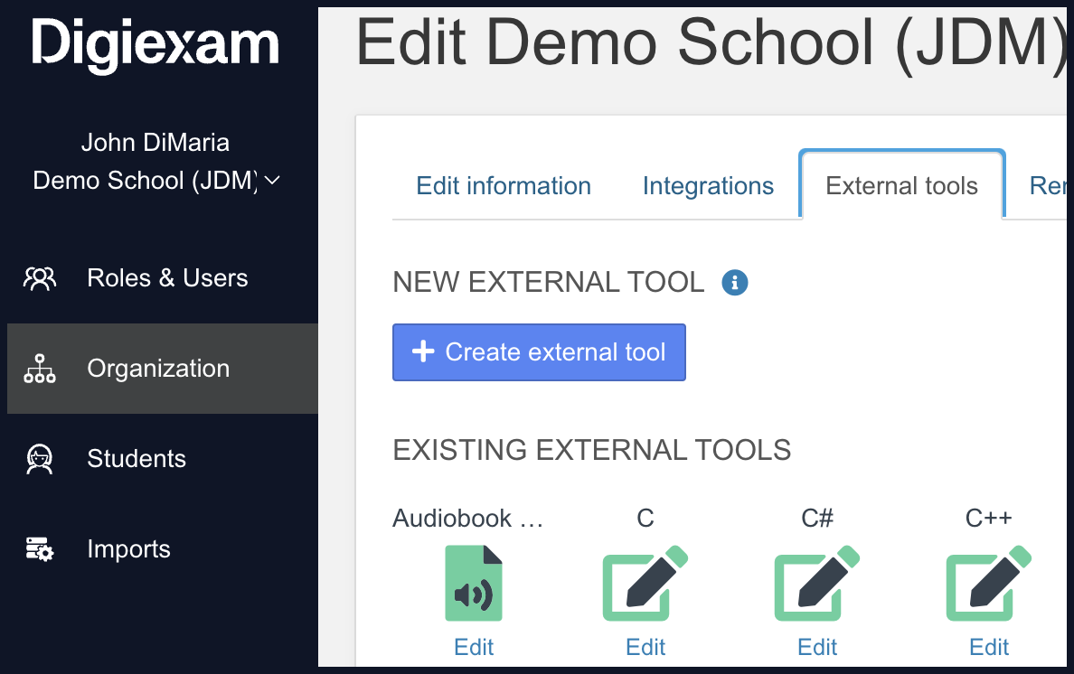Select the External tools tab
This screenshot has width=1074, height=674.
coord(901,185)
